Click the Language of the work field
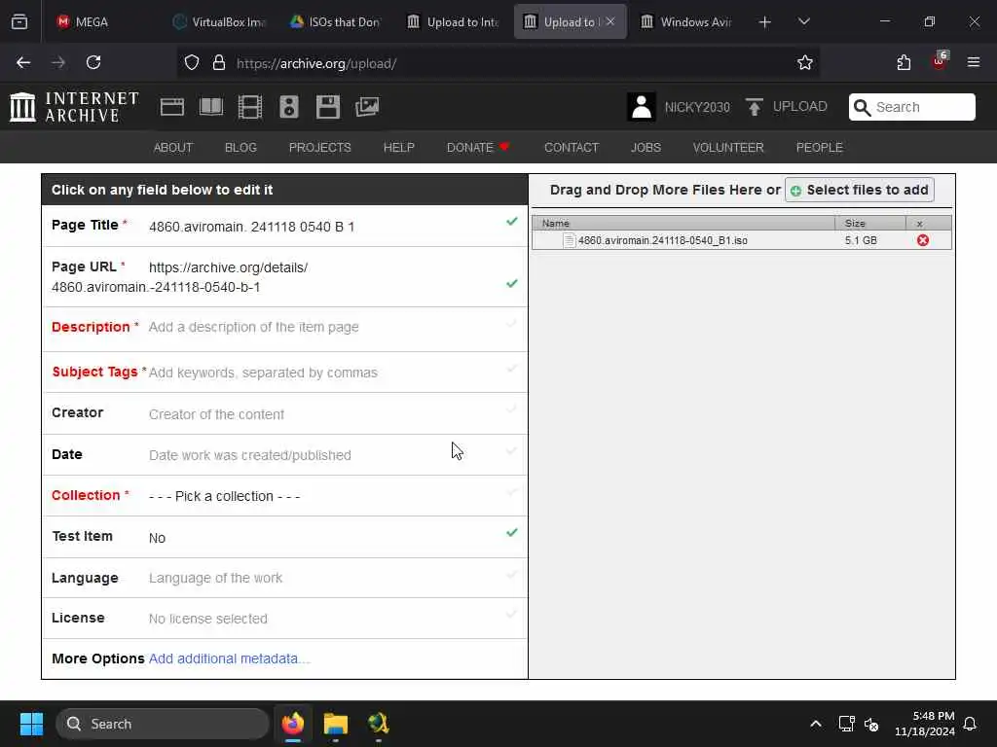This screenshot has width=997, height=747. (215, 578)
